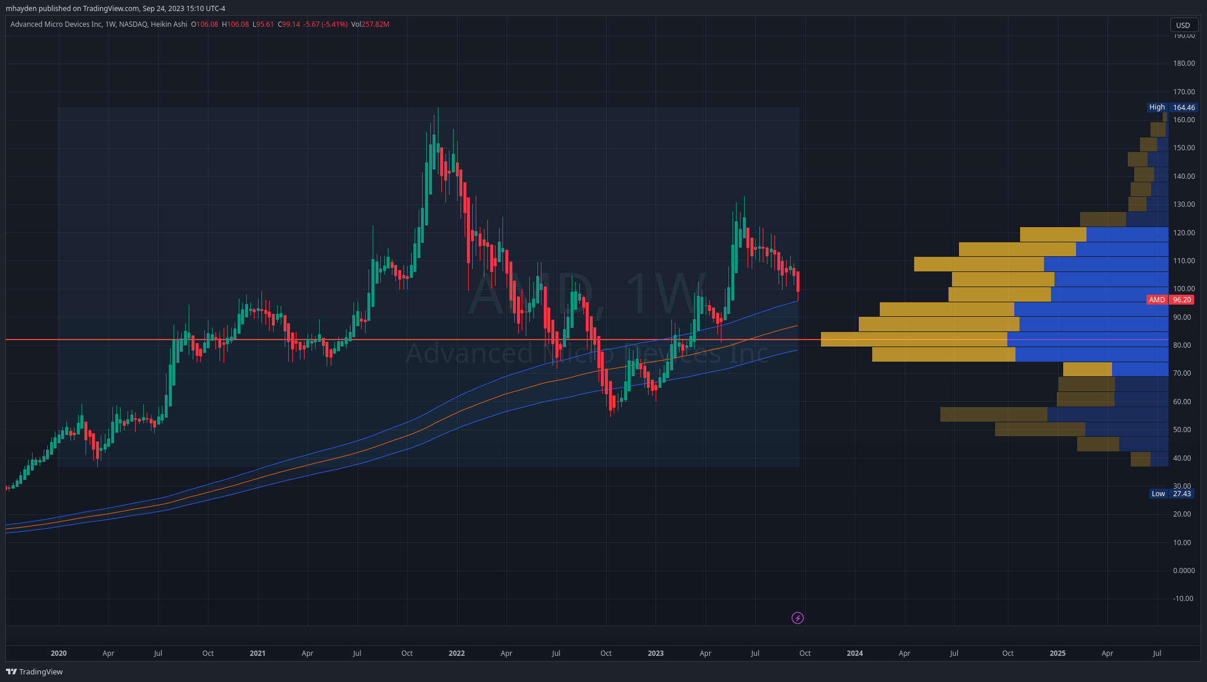Open the USD currency selector
The image size is (1207, 682).
click(x=1183, y=25)
